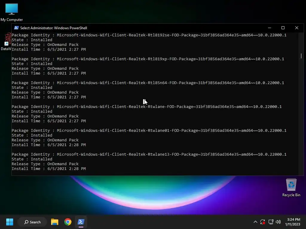Viewport: 306px width, 229px height.
Task: Click the PowerShell icon in the title bar
Action: [x=16, y=28]
